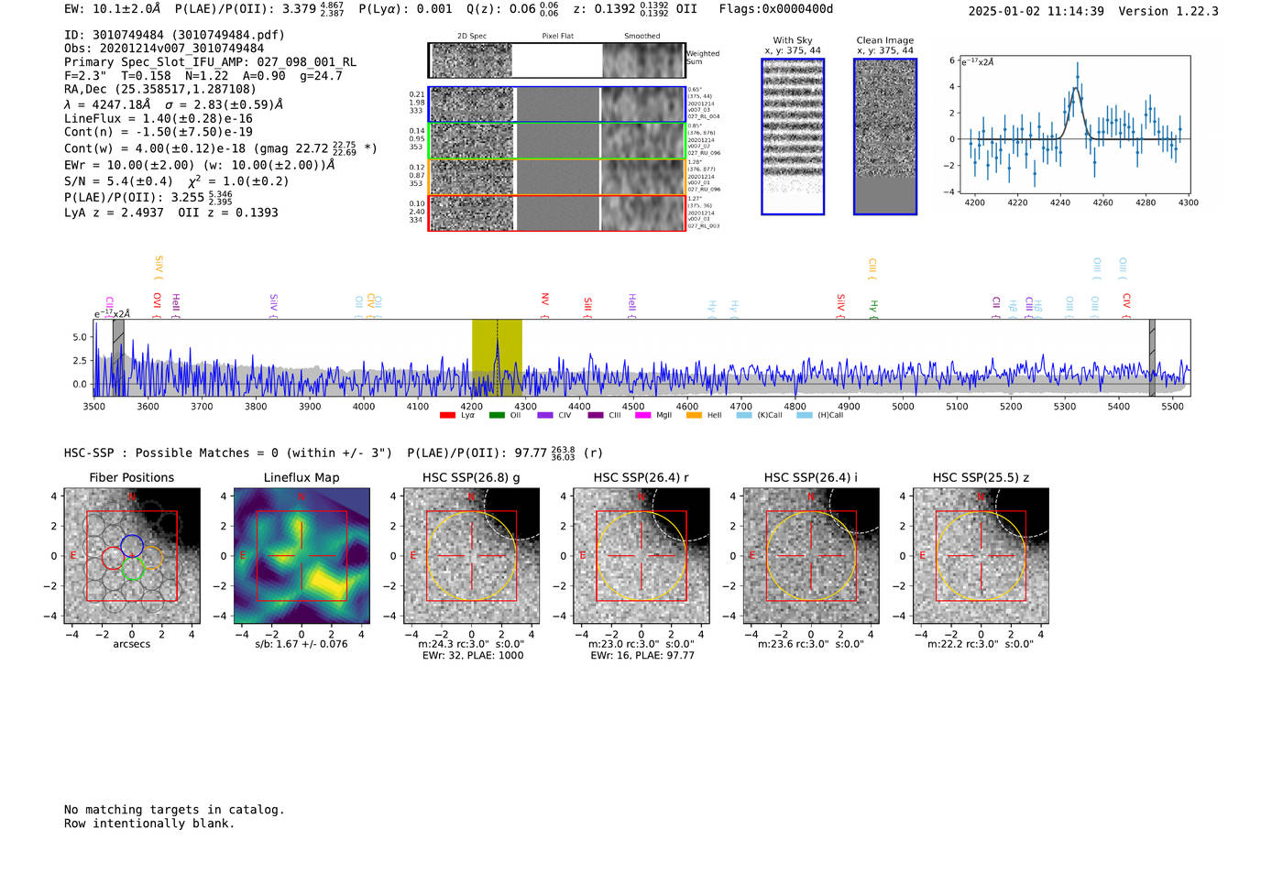The image size is (1283, 873).
Task: Click the EWr: 32, PLAE: 1000 caption
Action: pos(473,656)
